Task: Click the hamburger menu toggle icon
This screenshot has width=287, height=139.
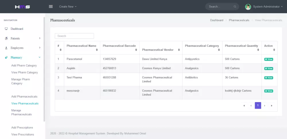Action: point(51,7)
